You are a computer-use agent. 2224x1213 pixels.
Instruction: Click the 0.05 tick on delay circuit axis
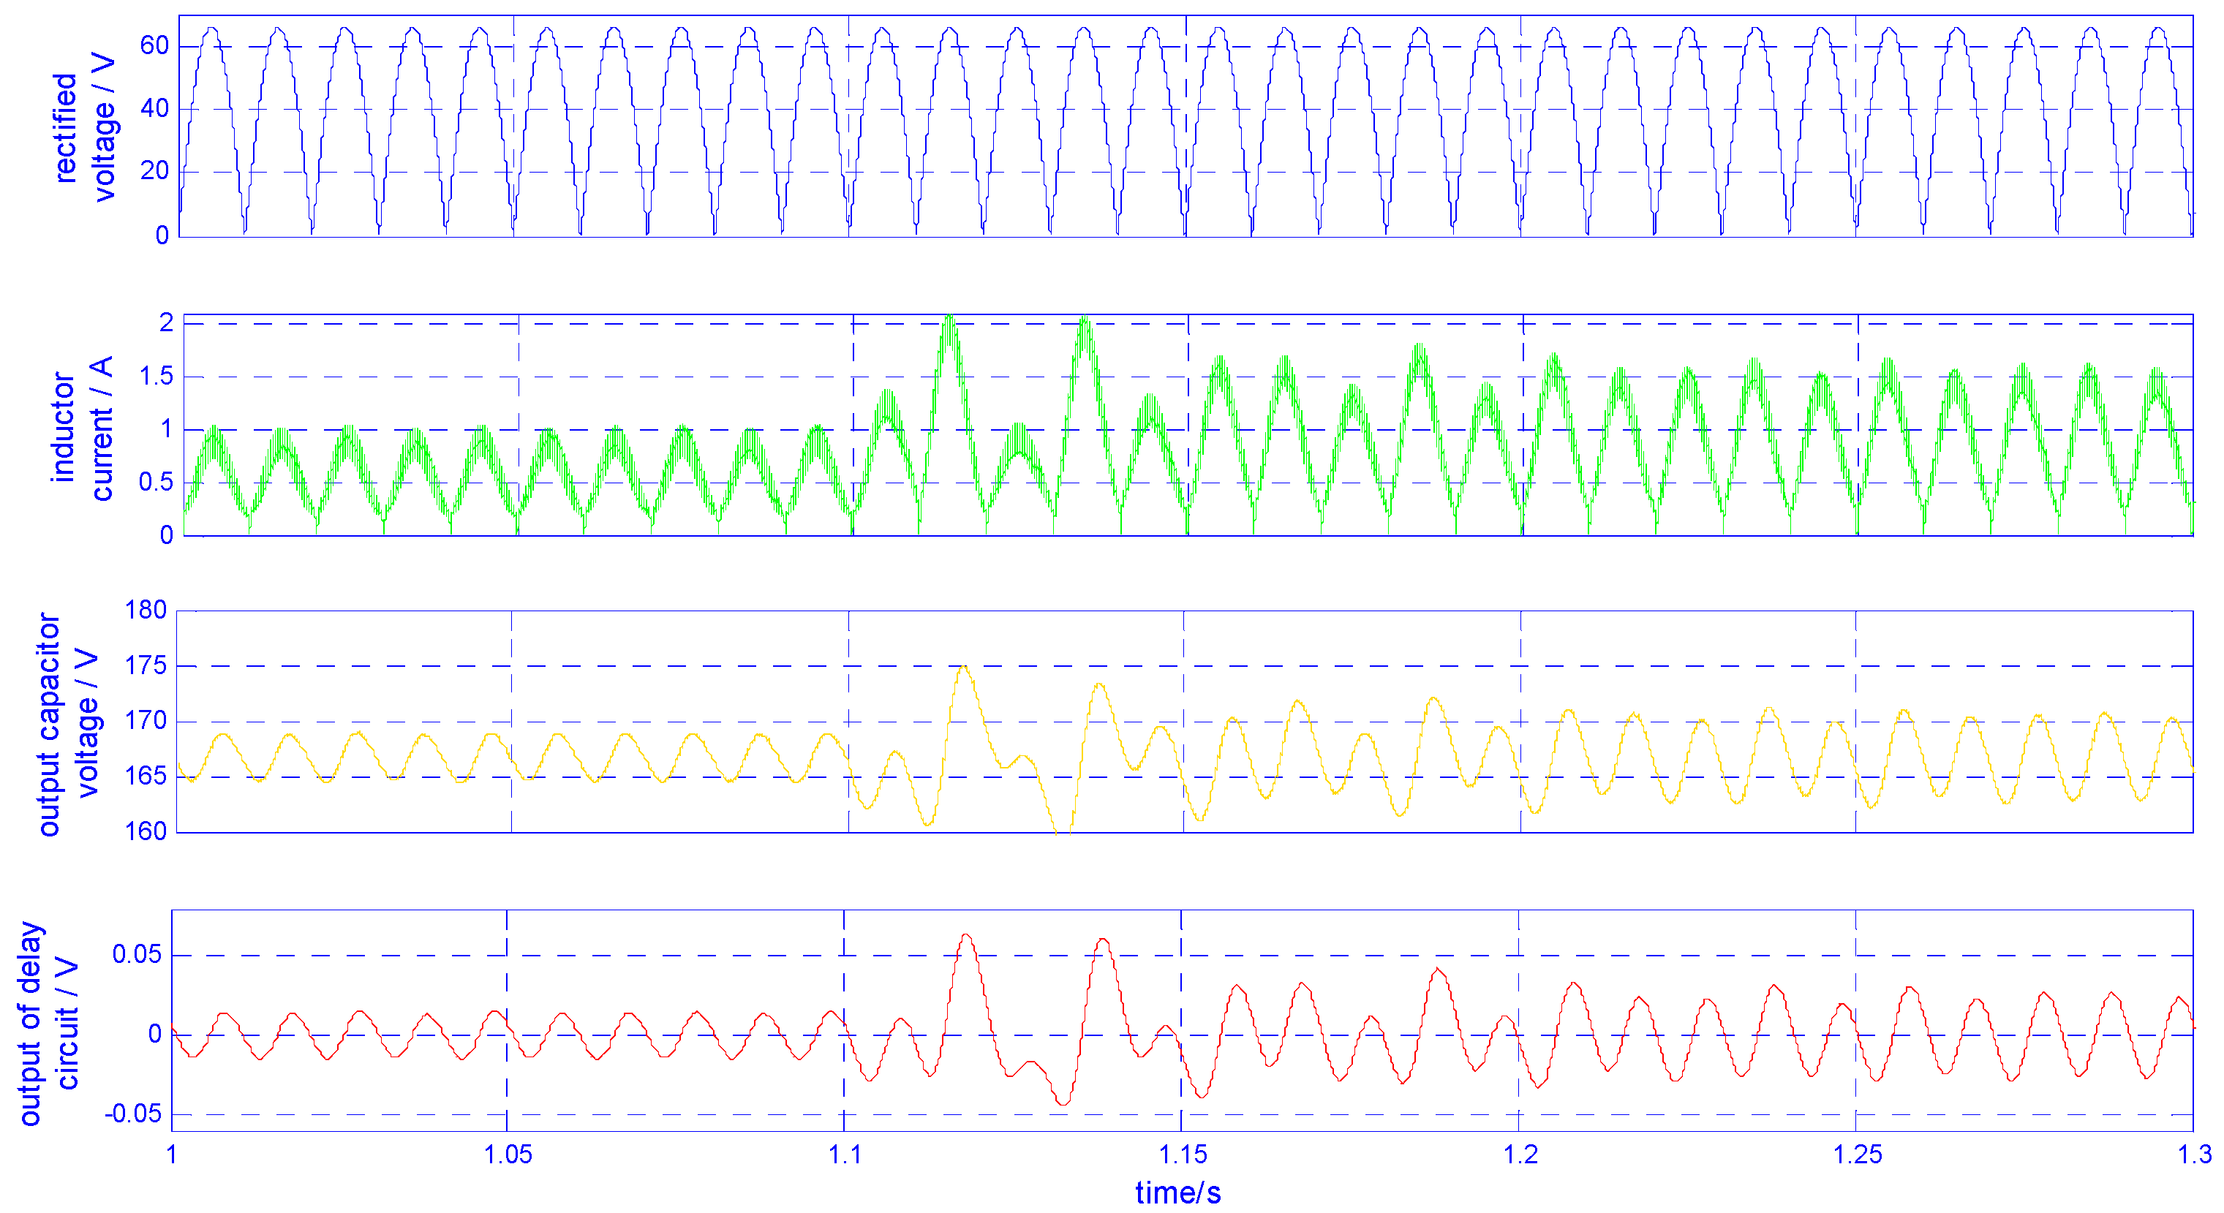click(137, 954)
